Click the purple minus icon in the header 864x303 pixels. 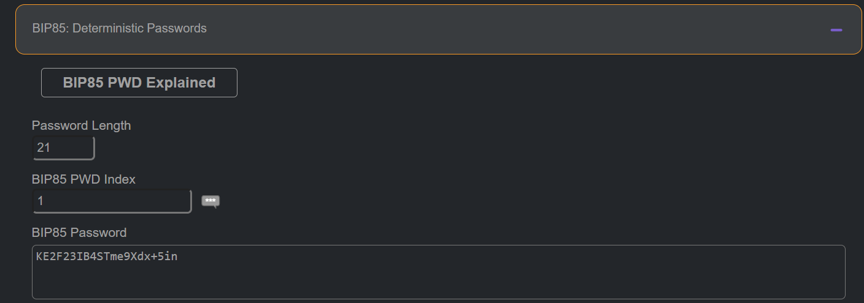[x=836, y=29]
